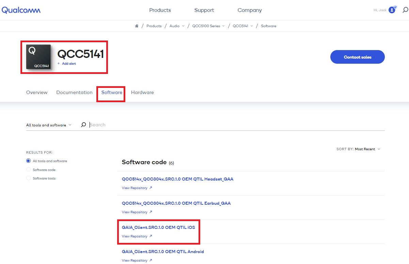Click the Hi, Jack greeting text
Image resolution: width=409 pixels, height=264 pixels.
click(380, 10)
